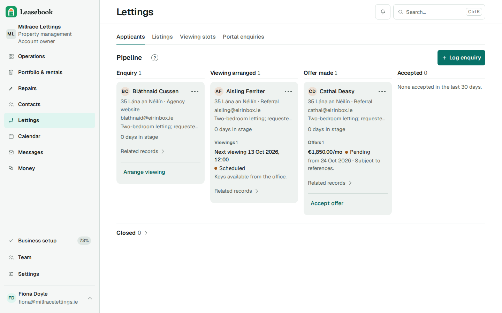Go to the Money section
Screen dimensions: 502x313
click(50, 168)
